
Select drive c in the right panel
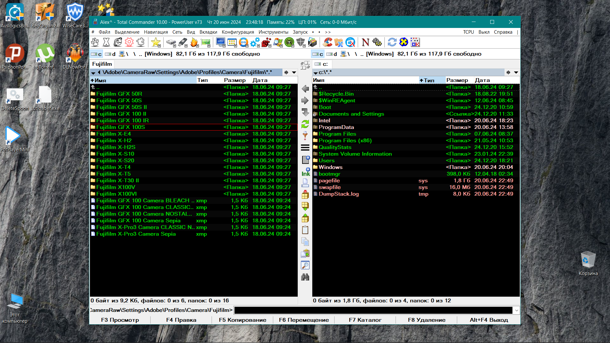coord(318,54)
